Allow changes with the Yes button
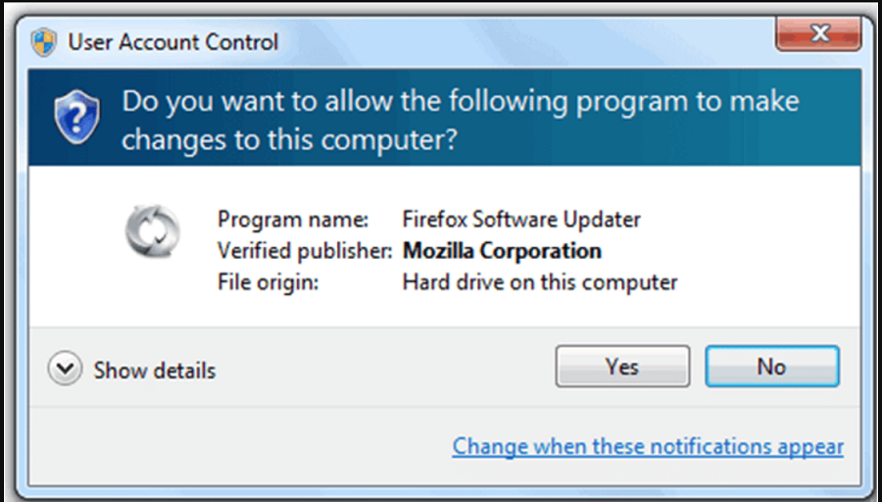 [622, 367]
